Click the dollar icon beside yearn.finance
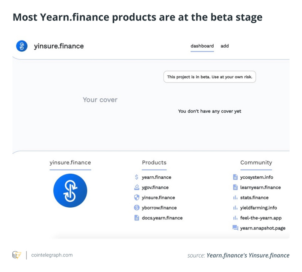The width and height of the screenshot is (302, 272). tap(137, 177)
